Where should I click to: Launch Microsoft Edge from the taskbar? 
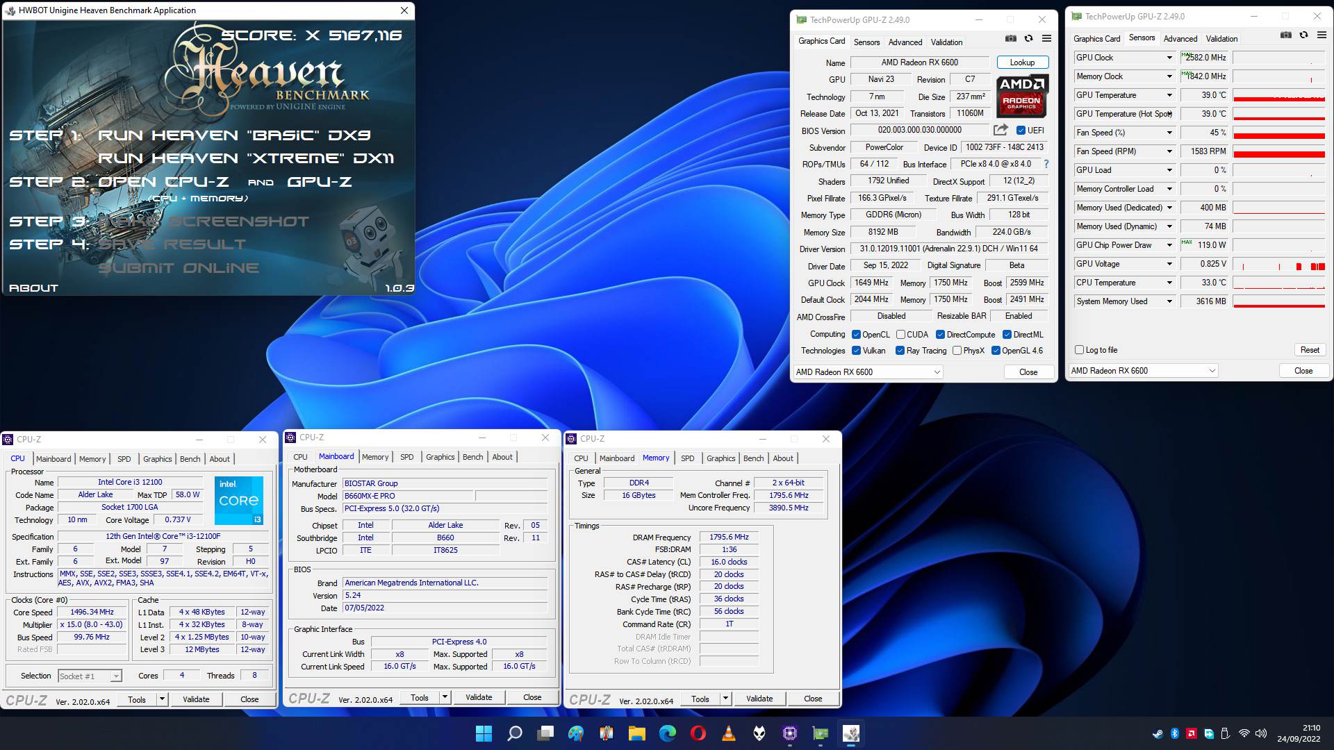[667, 733]
